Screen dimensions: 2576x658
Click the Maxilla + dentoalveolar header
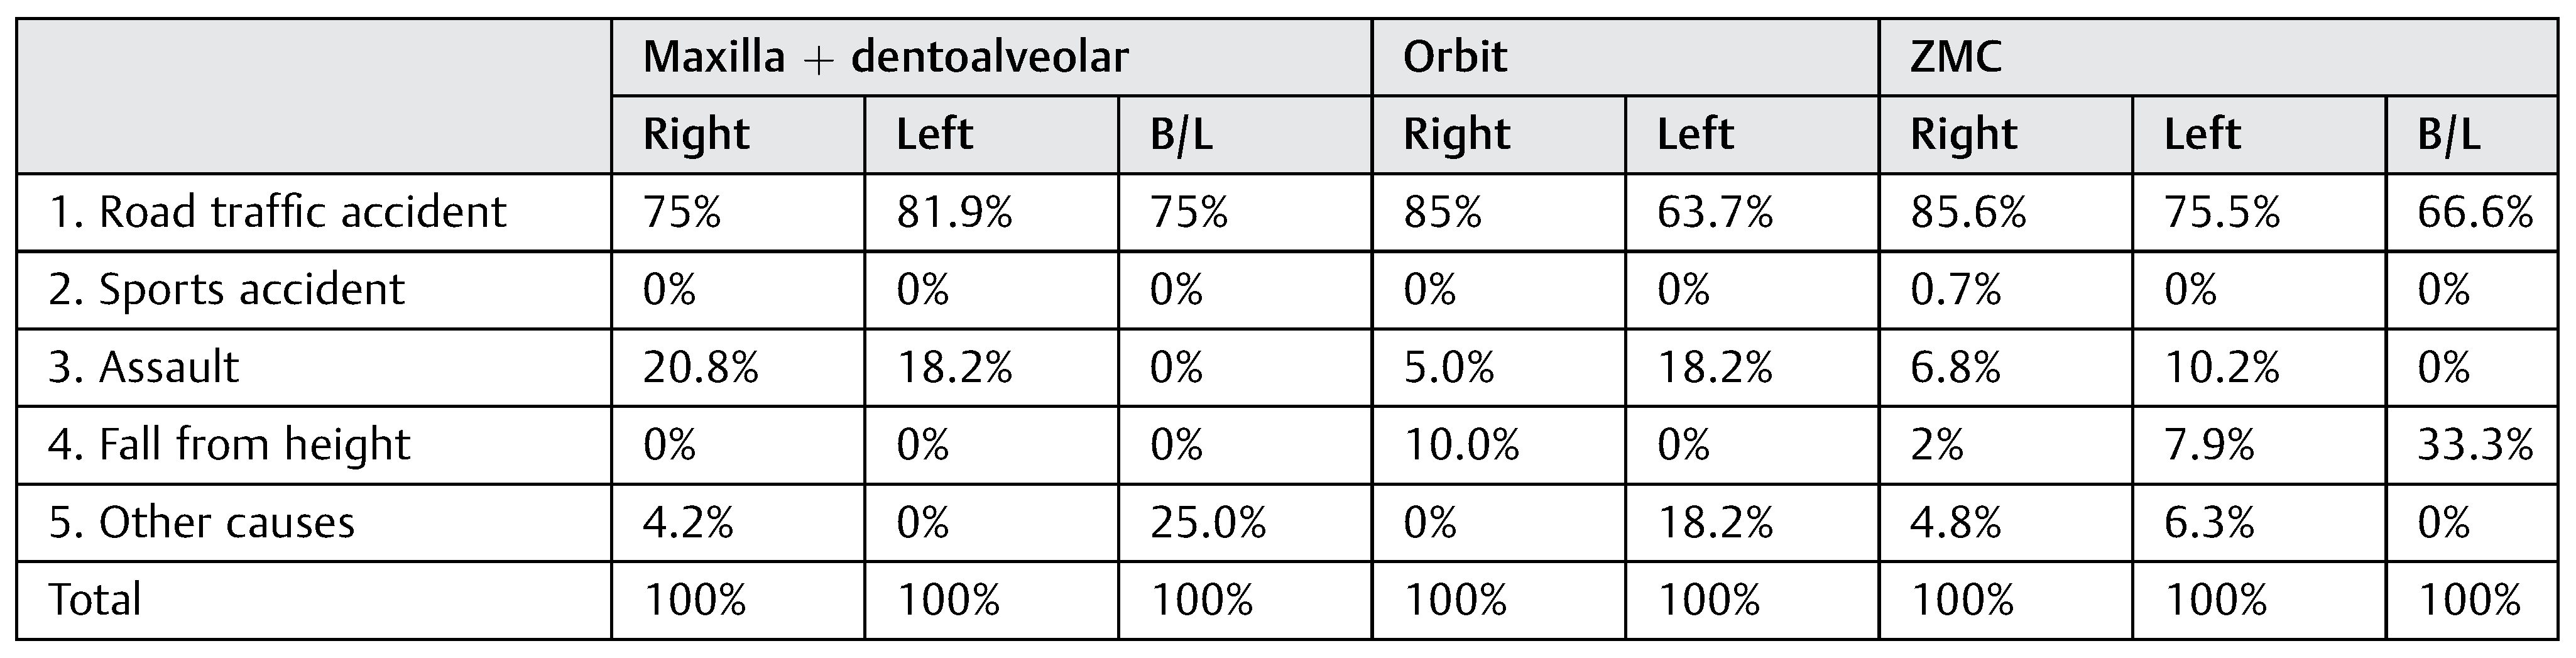(885, 57)
